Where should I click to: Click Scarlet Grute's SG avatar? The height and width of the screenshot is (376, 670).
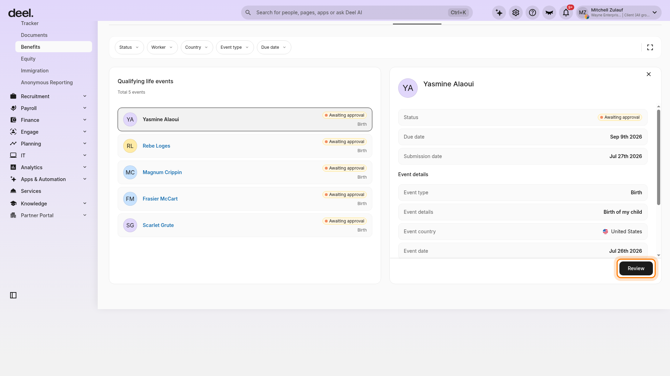(130, 225)
